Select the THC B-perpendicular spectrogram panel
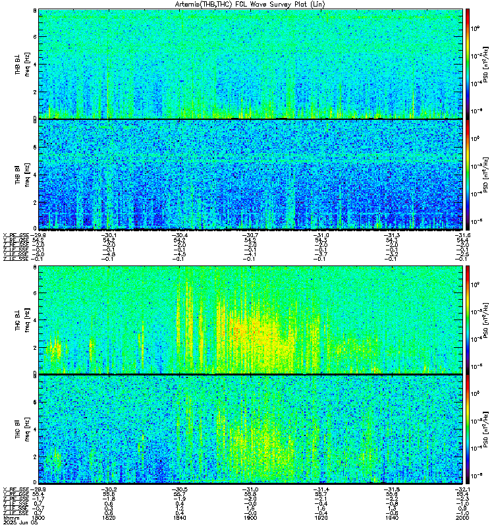 point(251,319)
